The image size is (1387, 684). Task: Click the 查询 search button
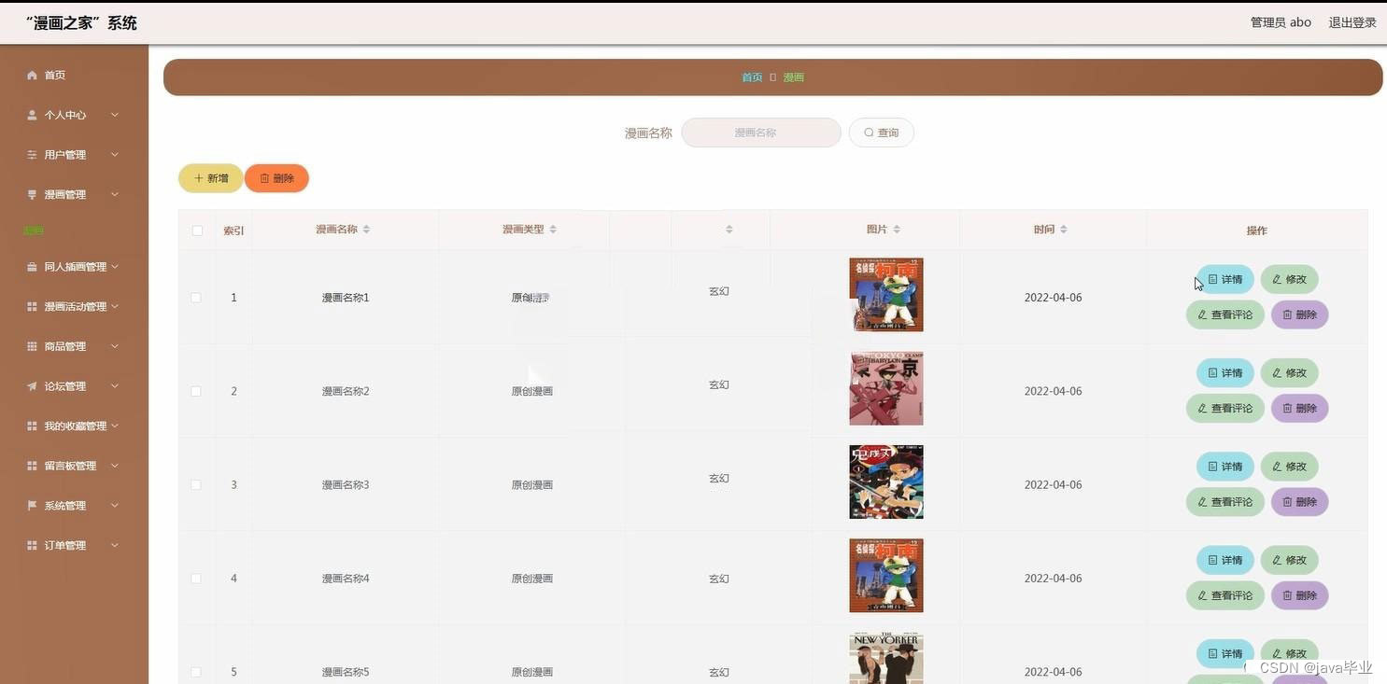coord(881,133)
